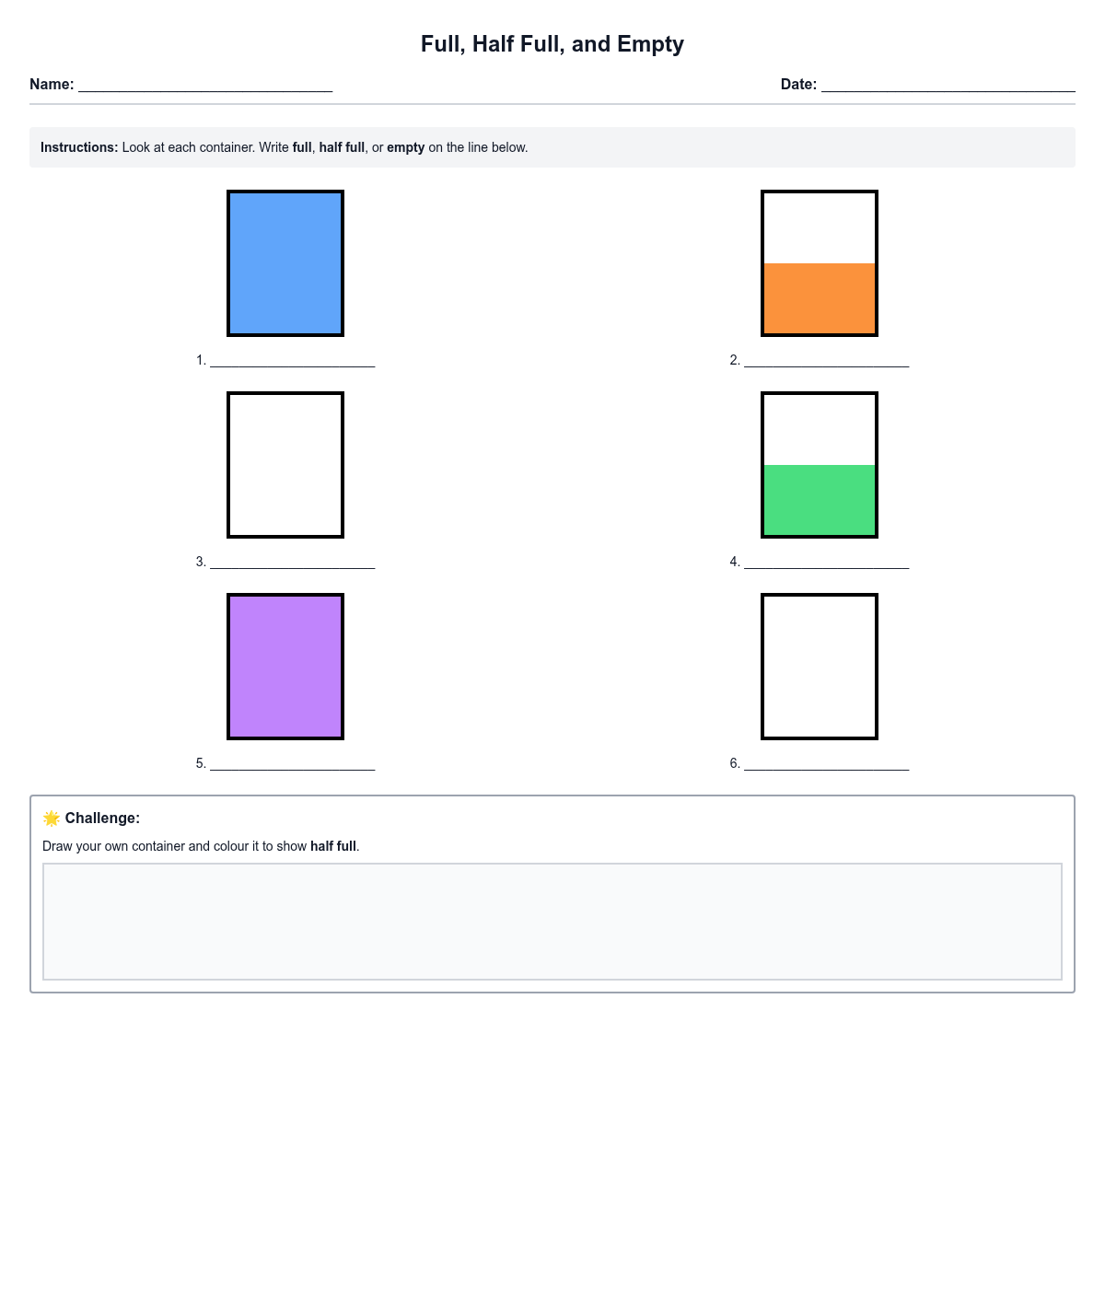The height and width of the screenshot is (1289, 1105).
Task: Click the Date blank line
Action: coord(948,86)
